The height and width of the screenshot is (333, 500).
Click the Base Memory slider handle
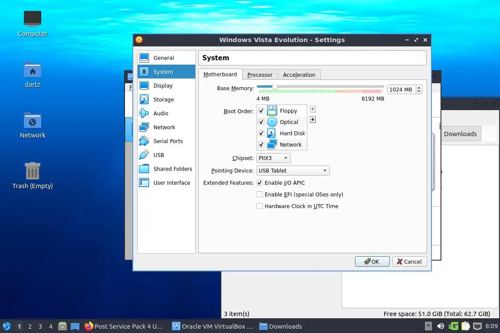coord(275,86)
